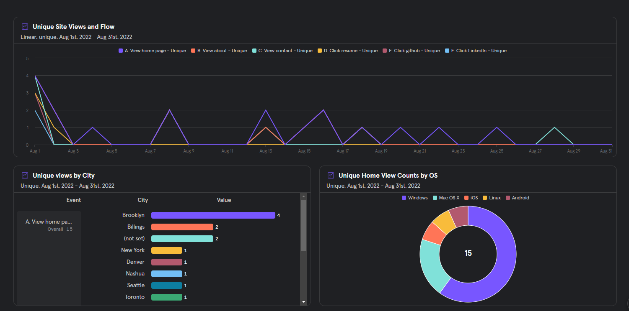Click the scroll-up arrow in the city table
Image resolution: width=629 pixels, height=311 pixels.
pyautogui.click(x=303, y=196)
